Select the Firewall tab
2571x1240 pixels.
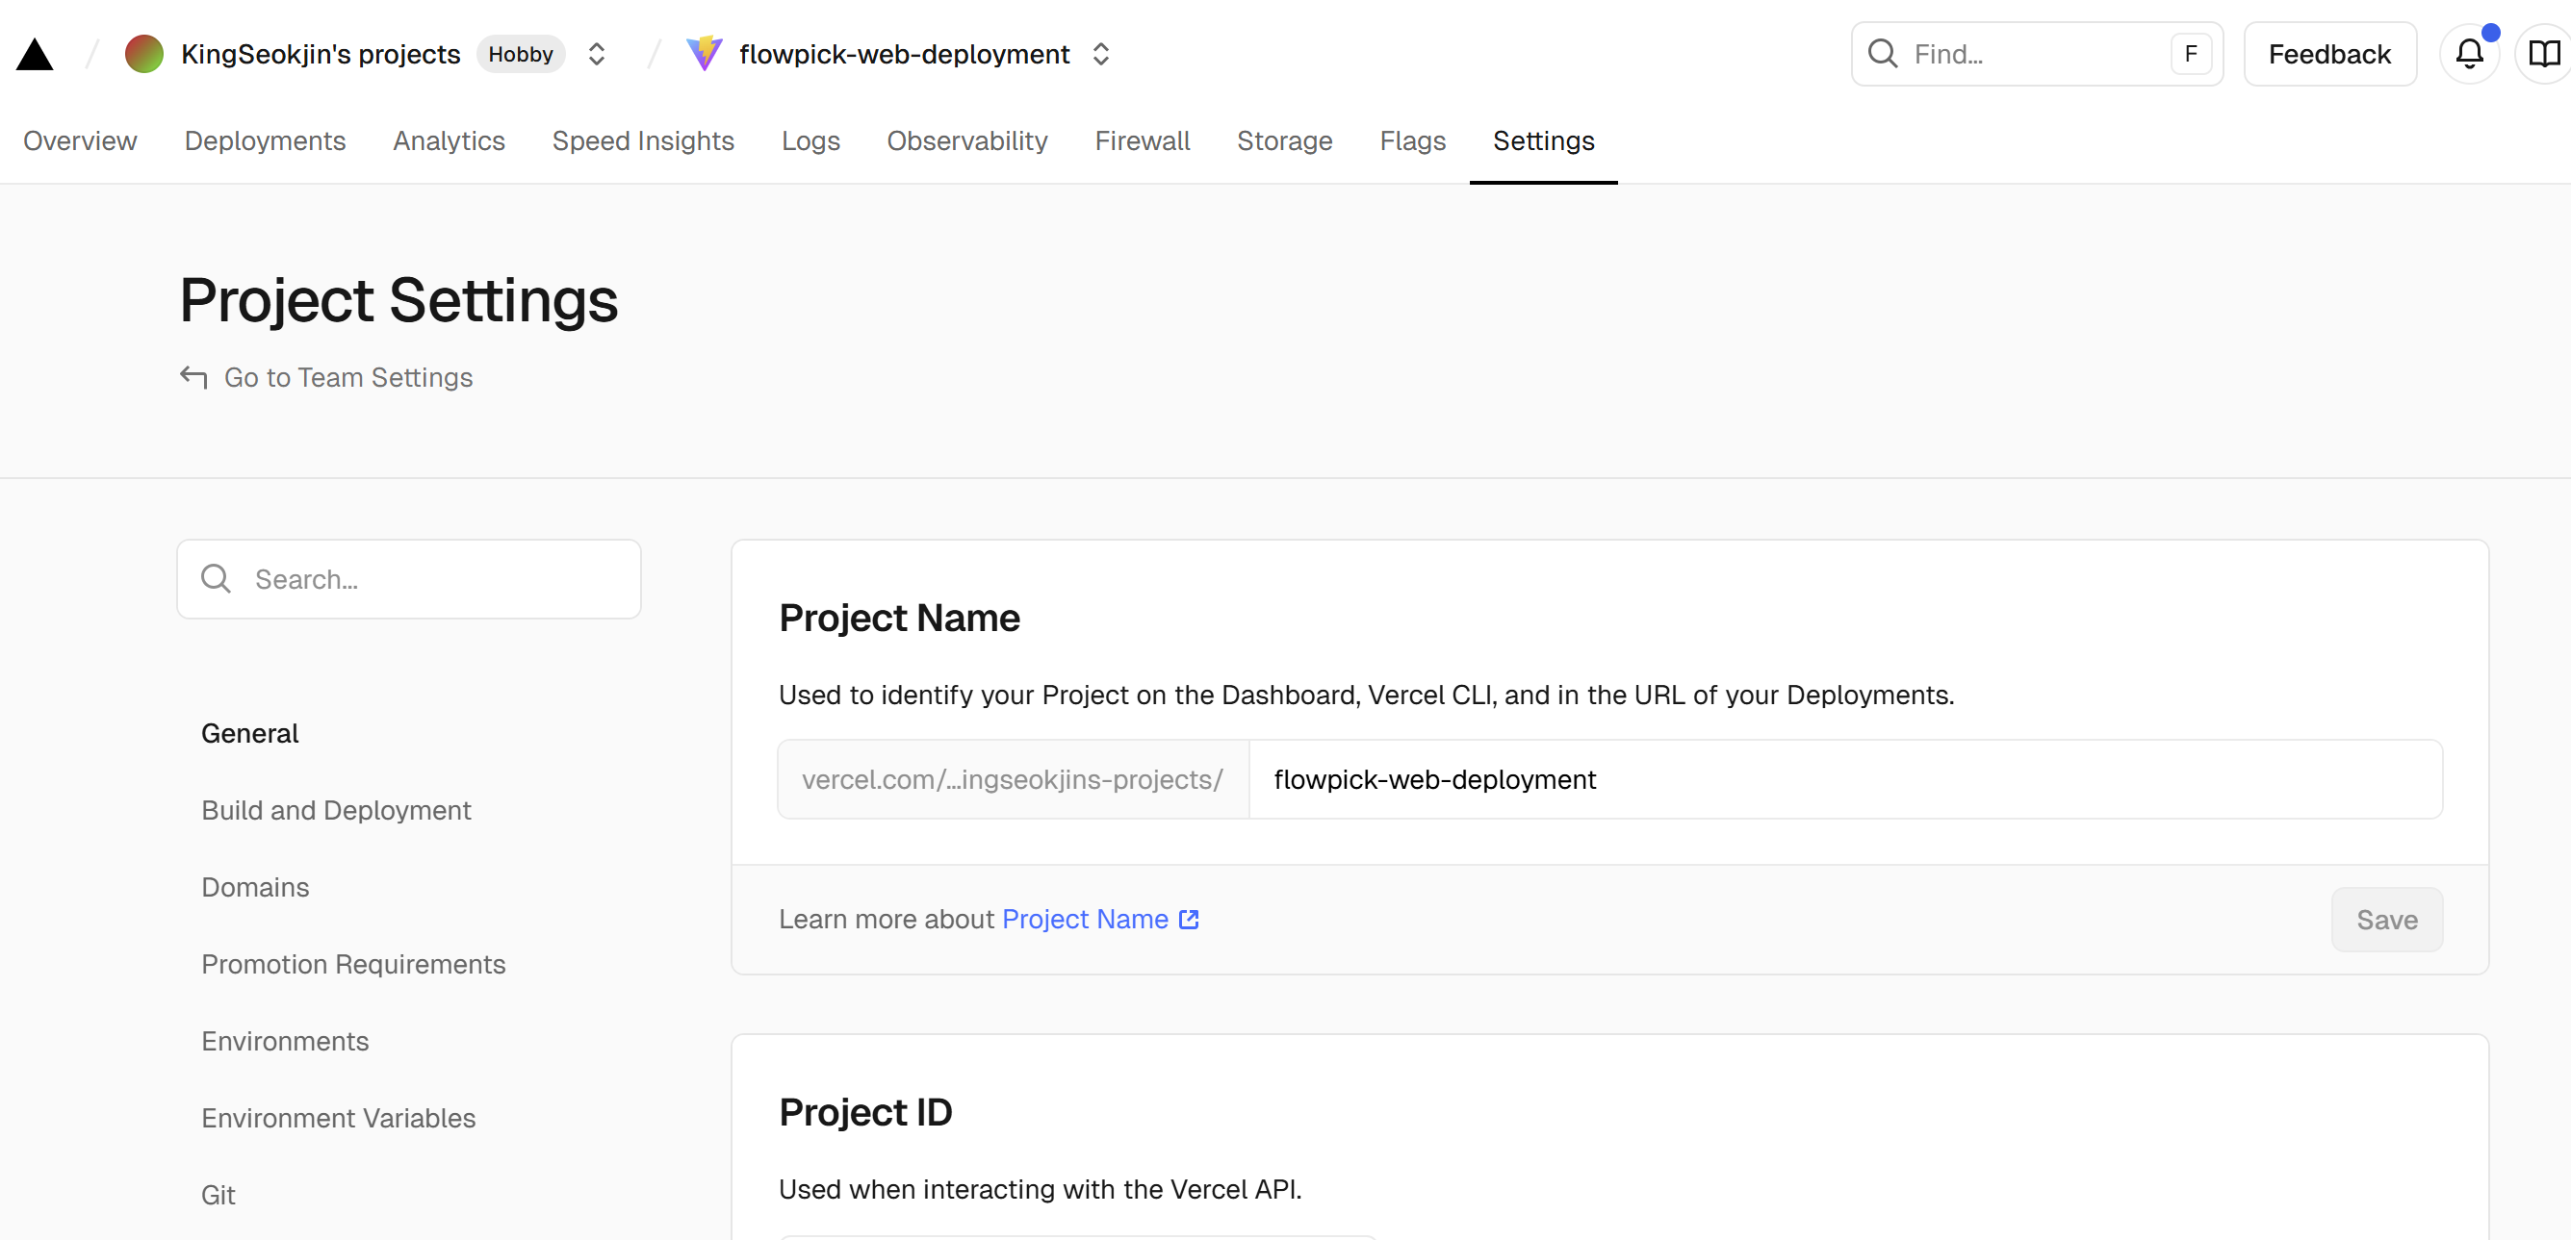(1142, 140)
